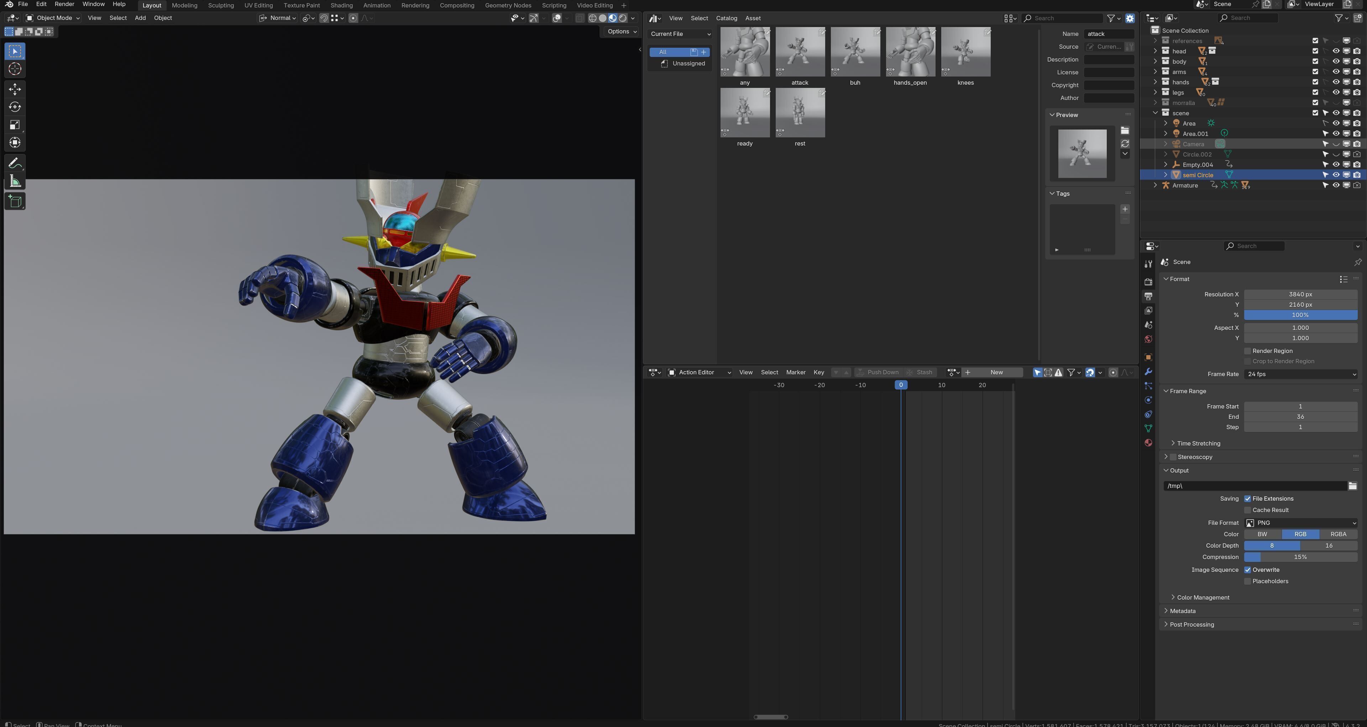The image size is (1367, 727).
Task: Toggle asset details settings gear icon
Action: pos(1130,18)
